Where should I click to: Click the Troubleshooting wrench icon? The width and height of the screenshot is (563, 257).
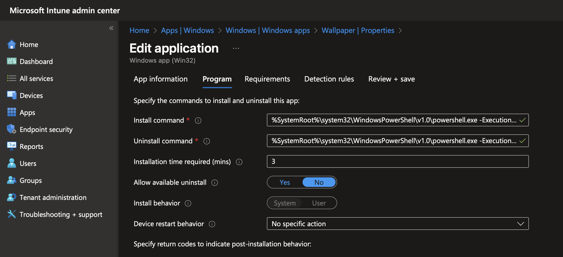point(11,214)
